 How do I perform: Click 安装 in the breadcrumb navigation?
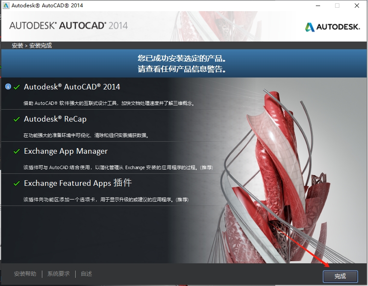point(17,45)
